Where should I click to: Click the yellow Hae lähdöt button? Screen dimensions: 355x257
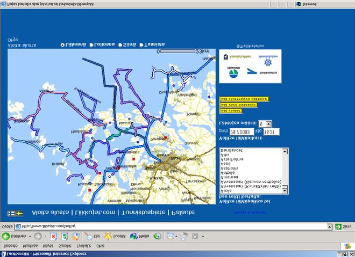coord(231,111)
